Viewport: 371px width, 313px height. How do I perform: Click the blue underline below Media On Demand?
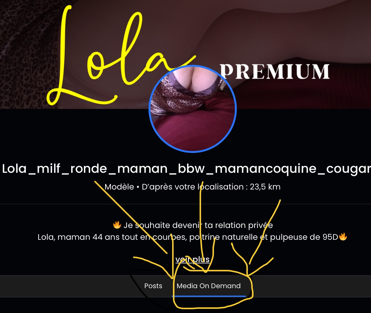click(x=209, y=296)
